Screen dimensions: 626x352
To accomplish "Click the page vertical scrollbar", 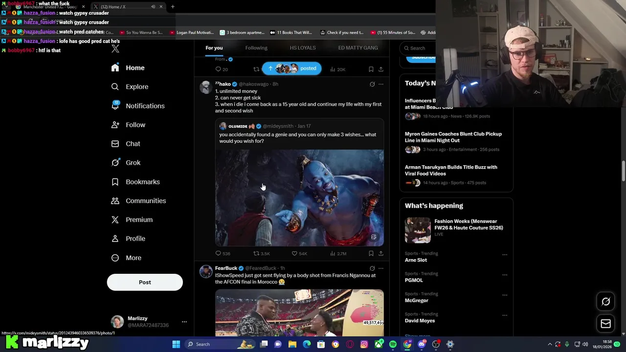I will click(623, 171).
